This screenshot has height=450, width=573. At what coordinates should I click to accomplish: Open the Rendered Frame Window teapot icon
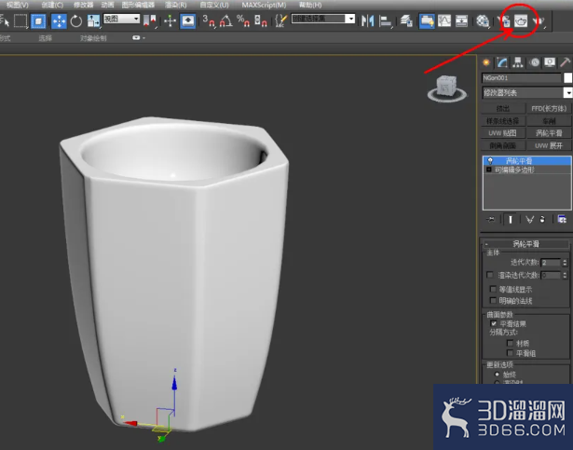click(x=521, y=20)
